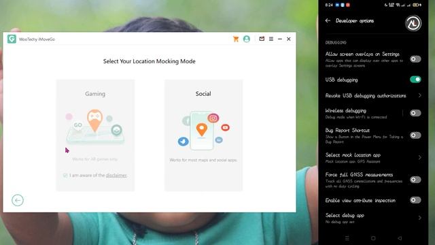The image size is (435, 245).
Task: Open Select debug app chevron
Action: coord(420,218)
